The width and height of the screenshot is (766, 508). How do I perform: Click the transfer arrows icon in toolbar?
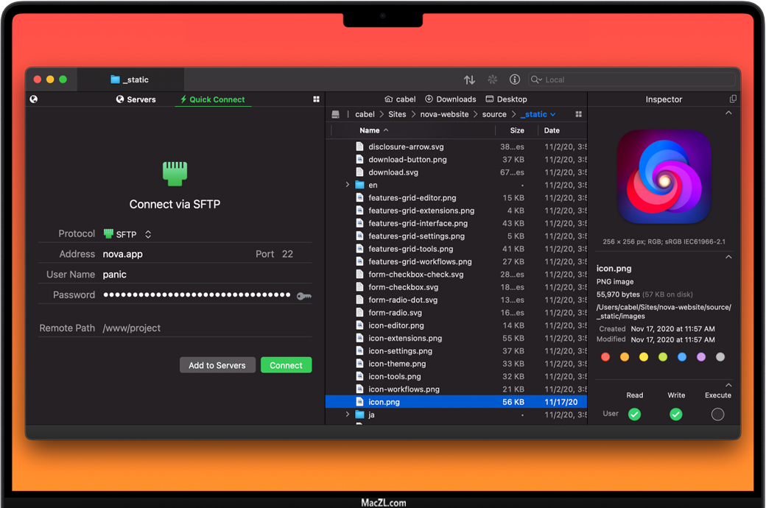[x=469, y=80]
